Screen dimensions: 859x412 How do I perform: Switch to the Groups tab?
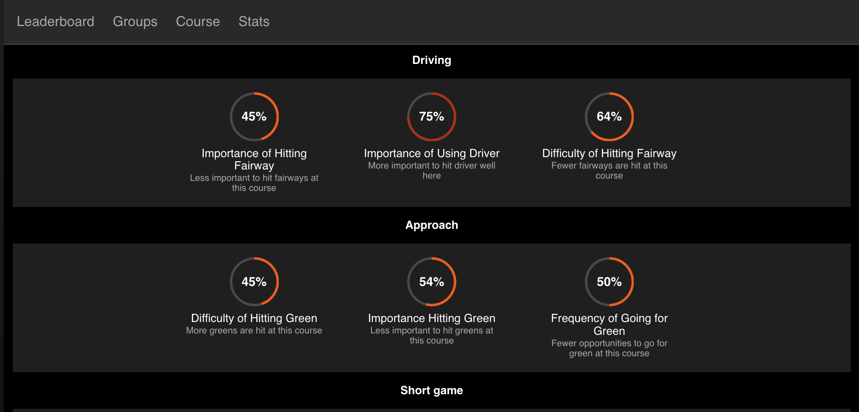pyautogui.click(x=135, y=21)
